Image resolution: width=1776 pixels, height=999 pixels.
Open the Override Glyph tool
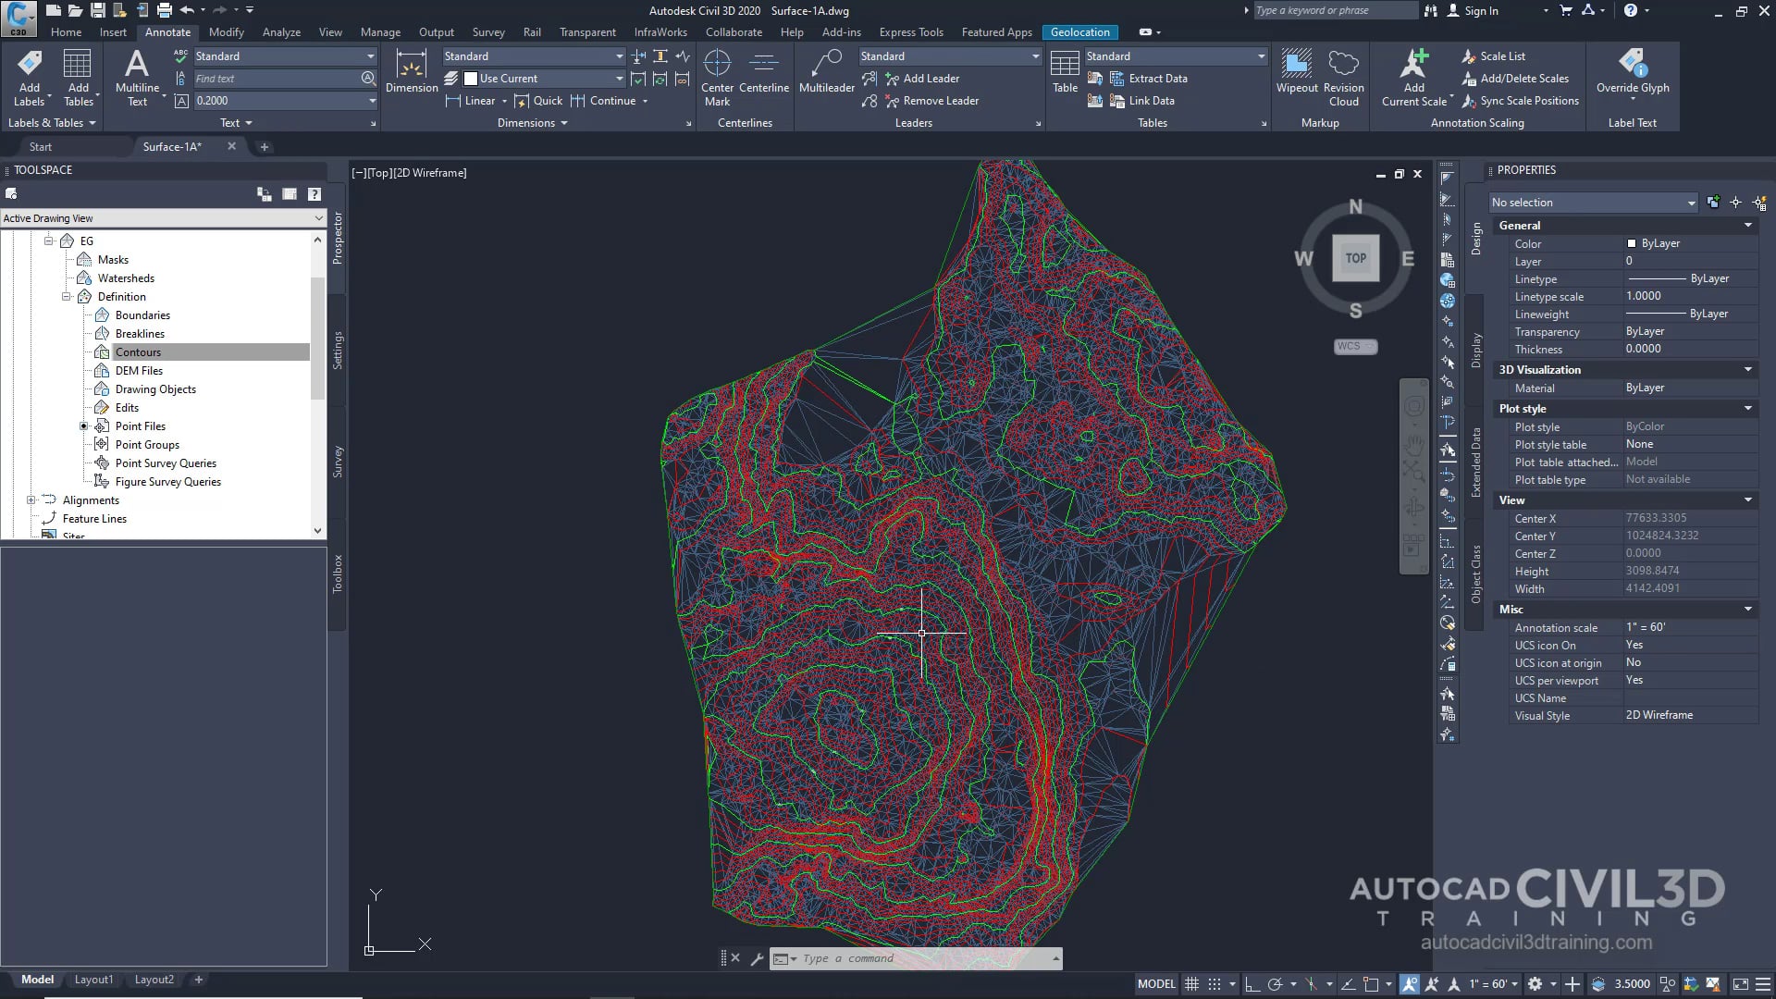click(1633, 74)
